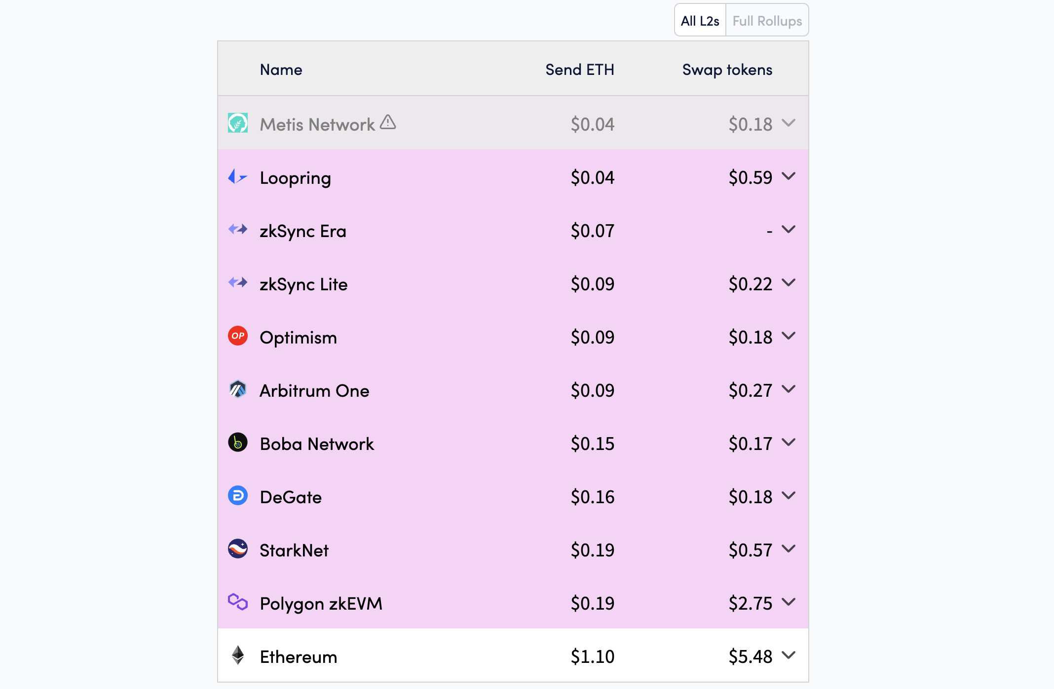
Task: Click the Optimism OP icon
Action: 237,337
